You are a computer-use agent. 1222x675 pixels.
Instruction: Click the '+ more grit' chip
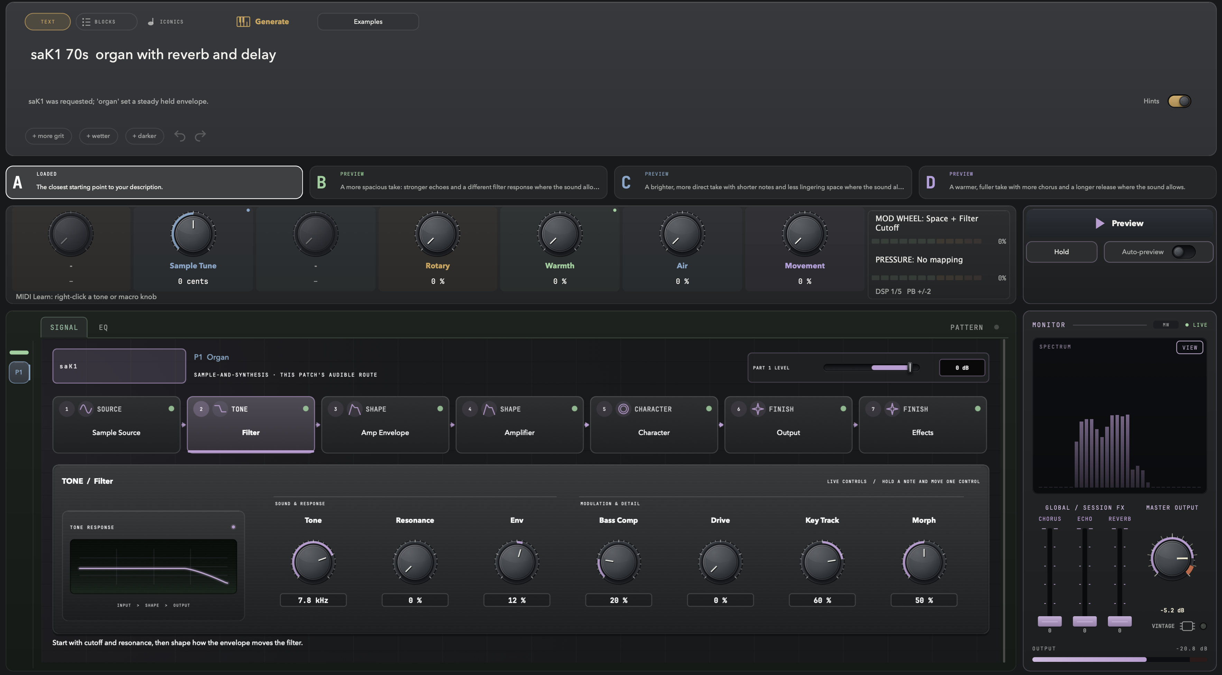tap(48, 136)
